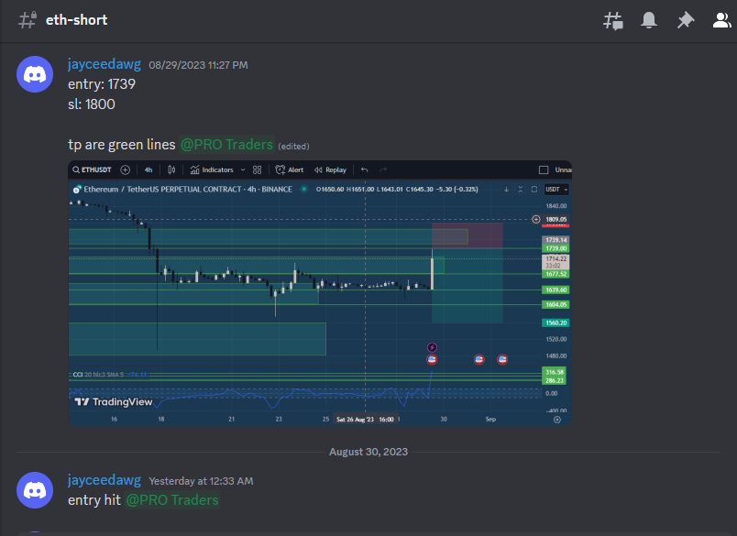737x536 pixels.
Task: Click the Sat 26 Aug '23 16:00 date label
Action: click(365, 420)
